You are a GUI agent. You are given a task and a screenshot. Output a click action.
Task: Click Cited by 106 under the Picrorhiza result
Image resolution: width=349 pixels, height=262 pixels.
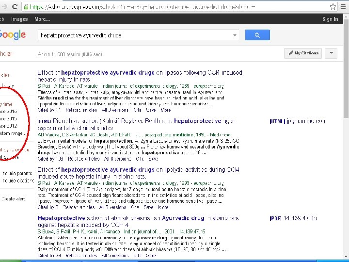tap(50, 159)
